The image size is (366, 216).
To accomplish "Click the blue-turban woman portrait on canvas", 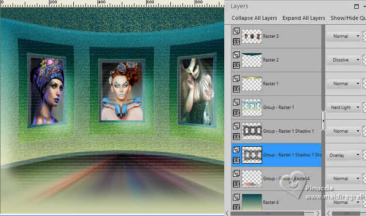I will point(47,91).
